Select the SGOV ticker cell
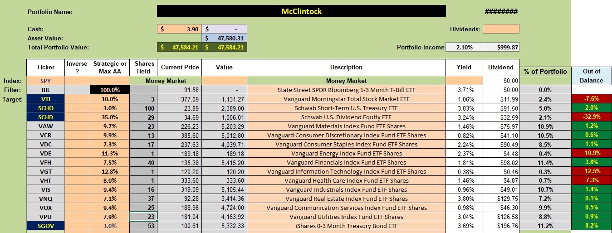Image resolution: width=612 pixels, height=233 pixels. pyautogui.click(x=45, y=226)
